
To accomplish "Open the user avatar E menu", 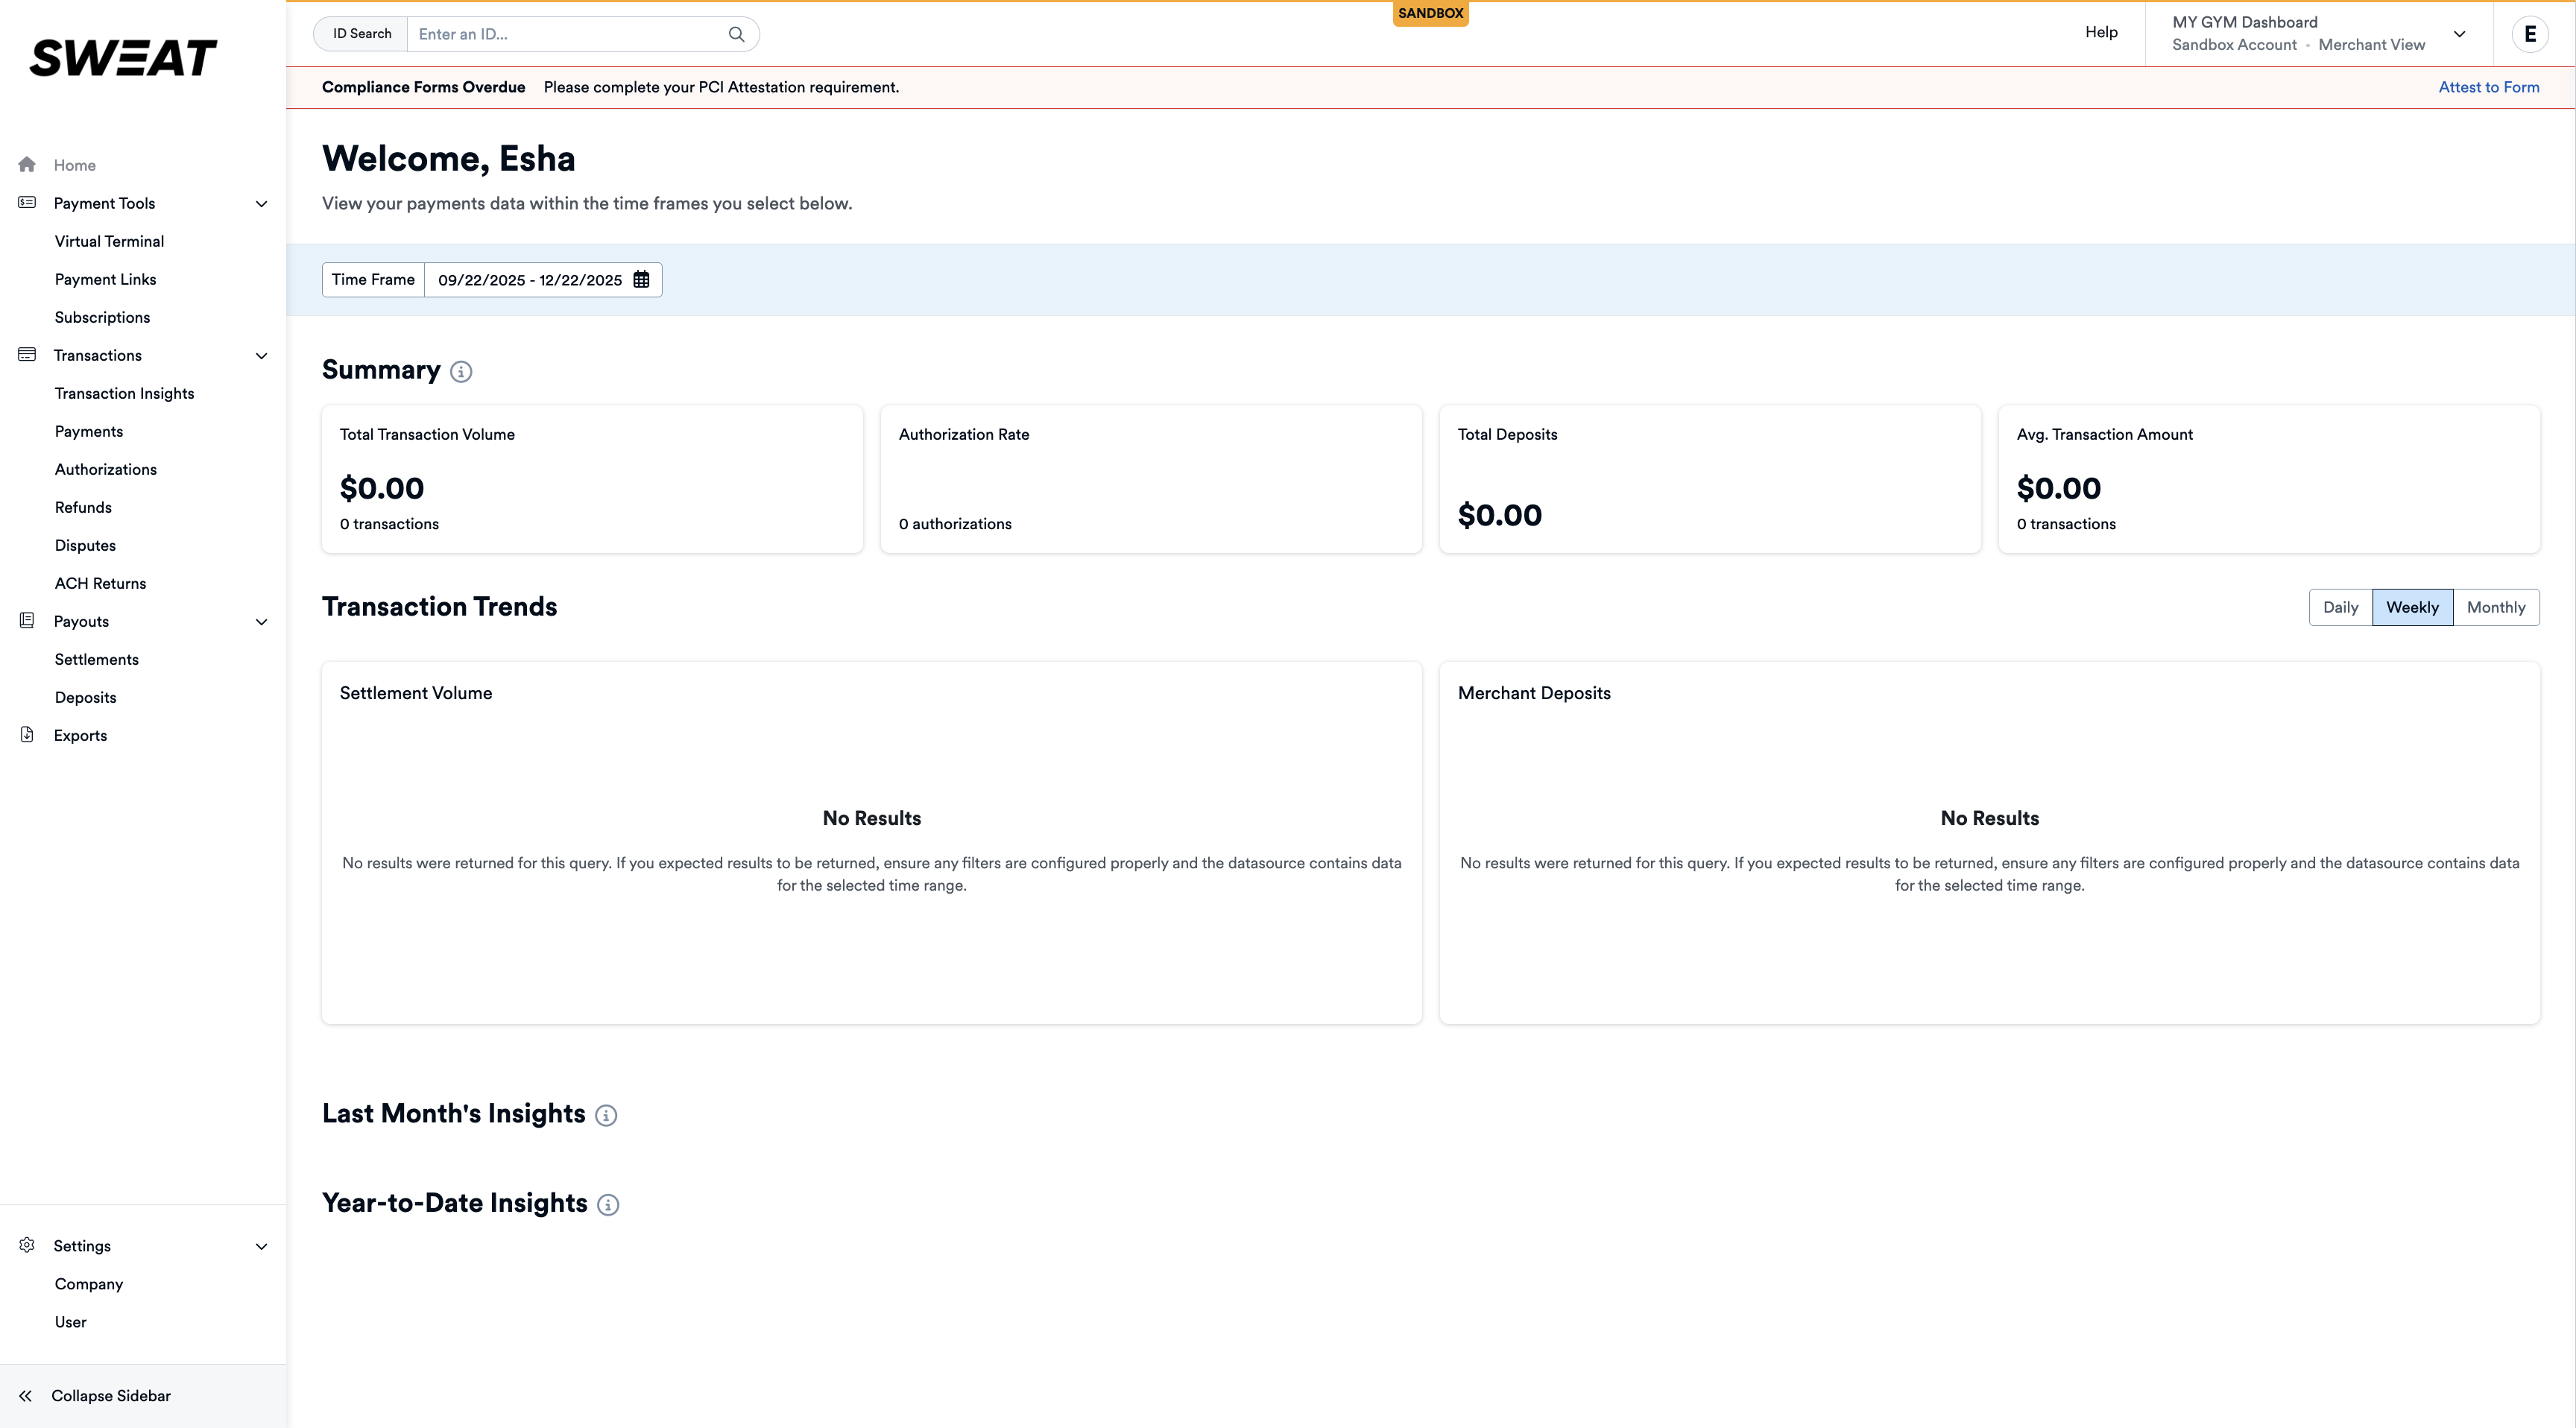I will tap(2530, 34).
